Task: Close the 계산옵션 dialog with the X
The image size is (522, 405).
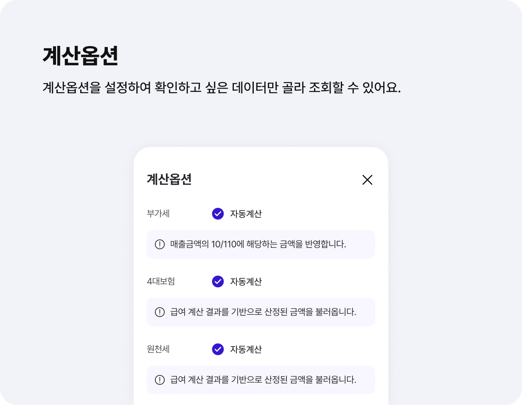Action: [x=367, y=180]
